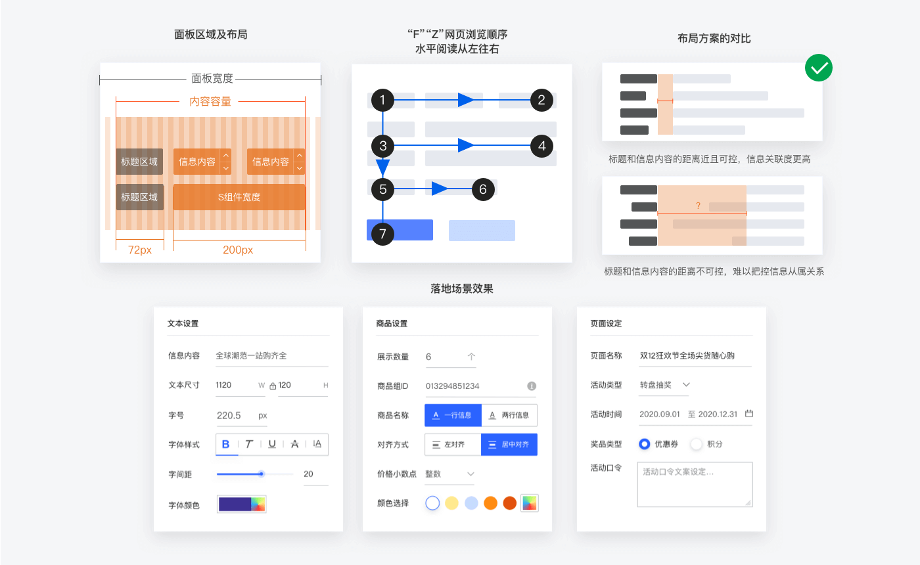
Task: Open the square rainbow custom swatch in 颜色选择
Action: pyautogui.click(x=529, y=503)
